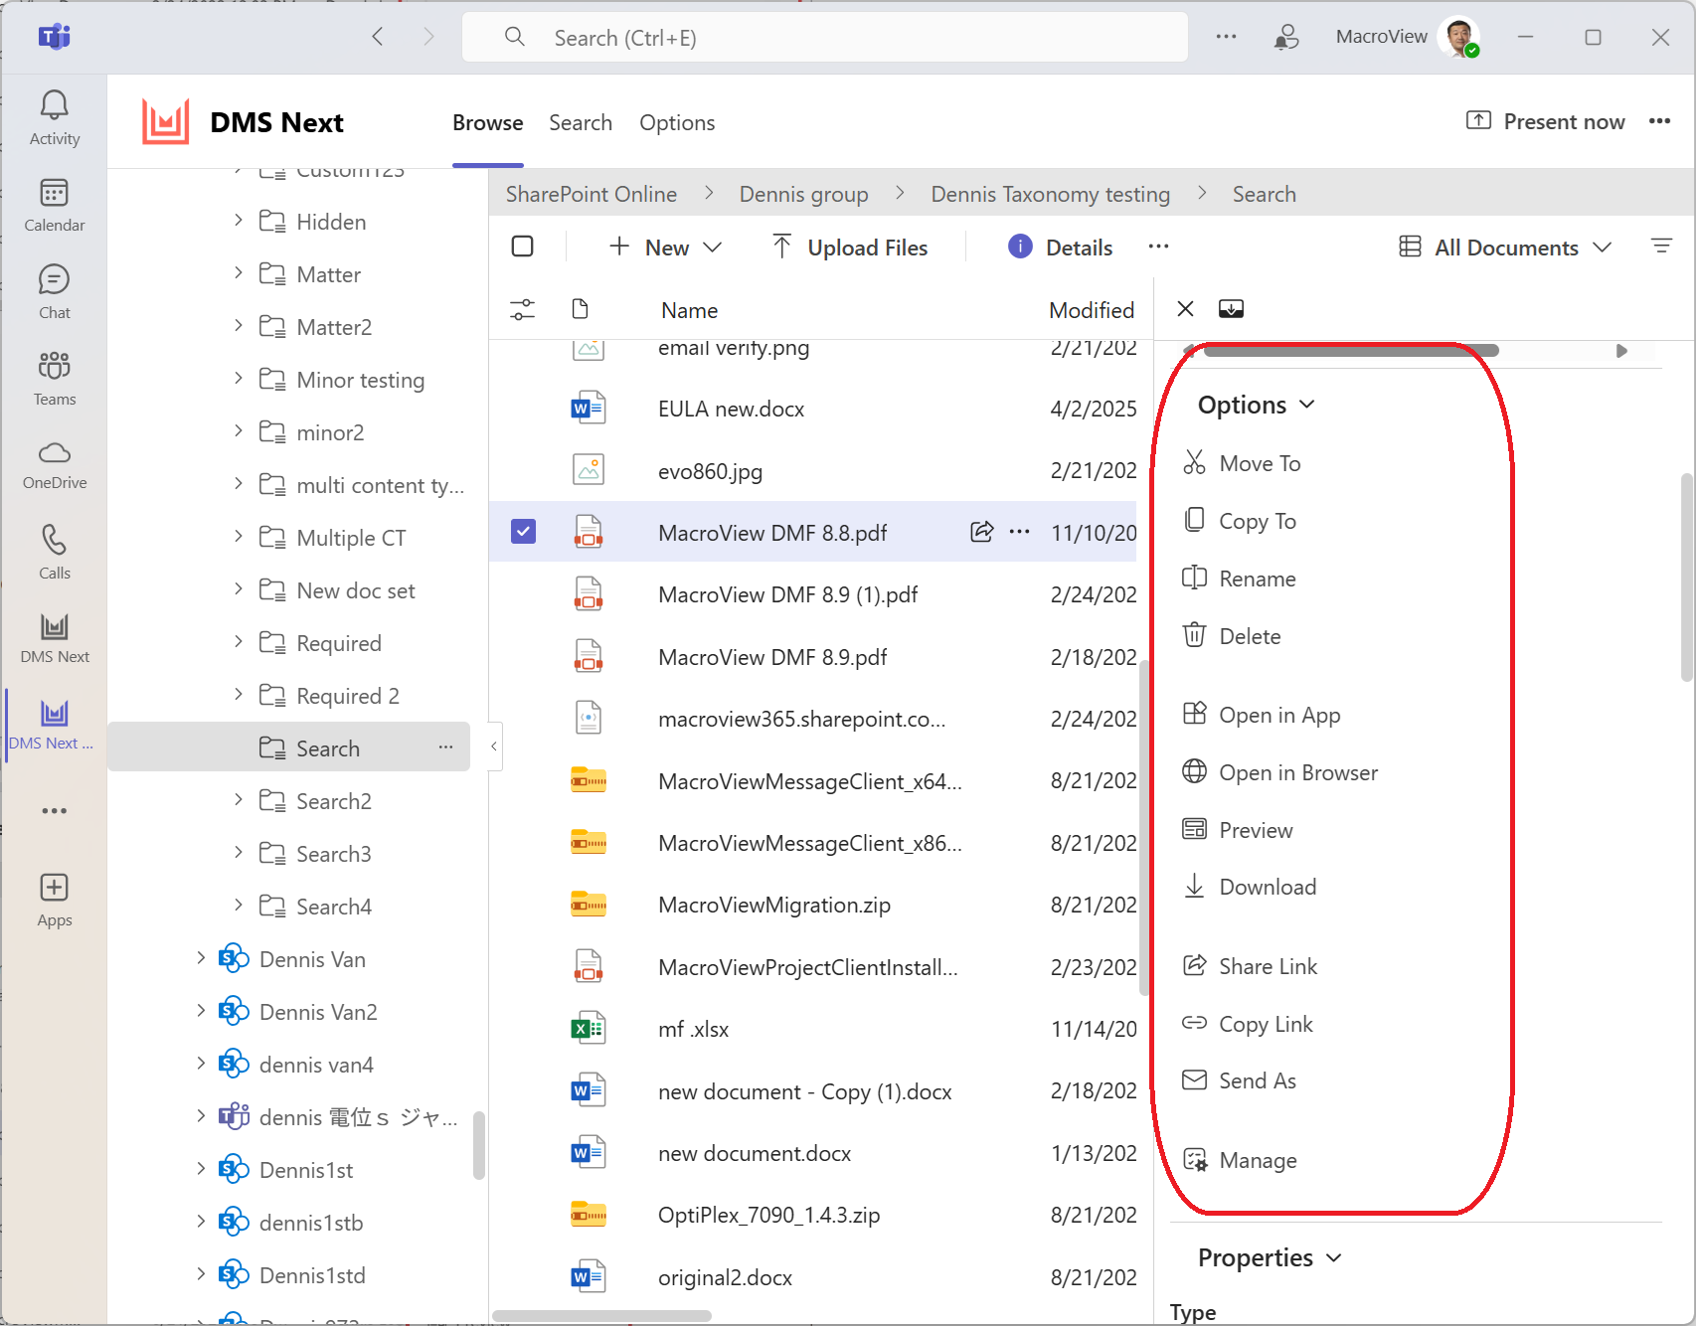Open the Activity feed in Teams sidebar

click(54, 117)
